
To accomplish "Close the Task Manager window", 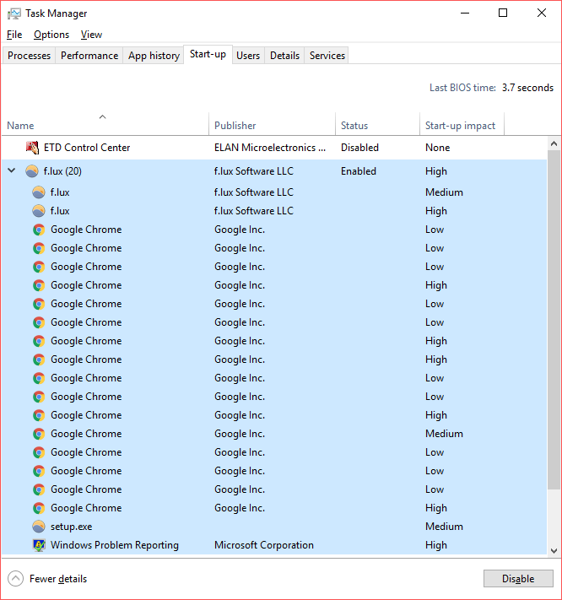I will point(542,13).
